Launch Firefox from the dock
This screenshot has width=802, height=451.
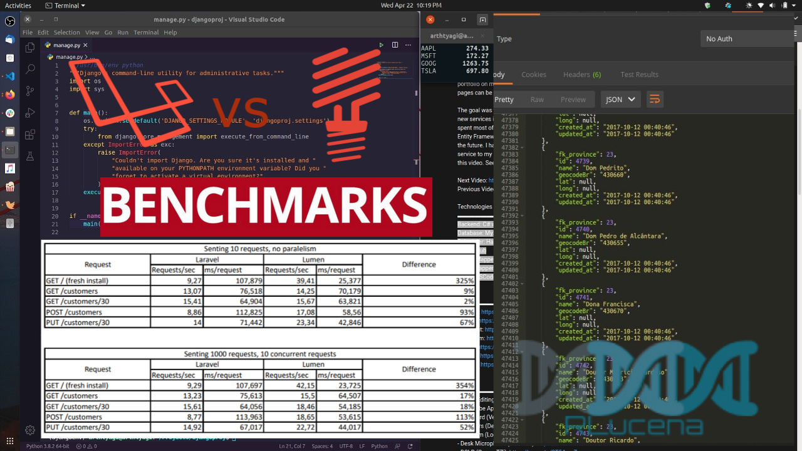tap(10, 95)
